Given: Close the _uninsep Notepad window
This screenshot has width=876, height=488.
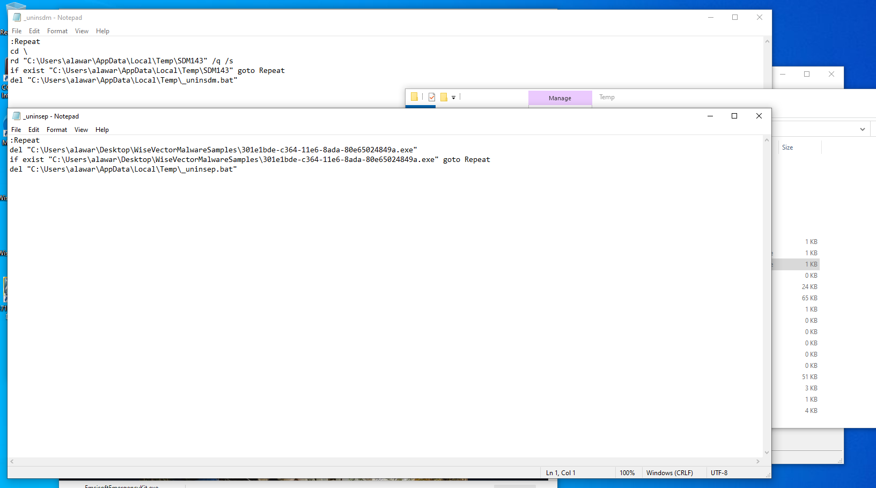Looking at the screenshot, I should (759, 116).
